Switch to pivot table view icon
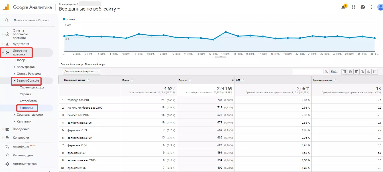 (375, 72)
